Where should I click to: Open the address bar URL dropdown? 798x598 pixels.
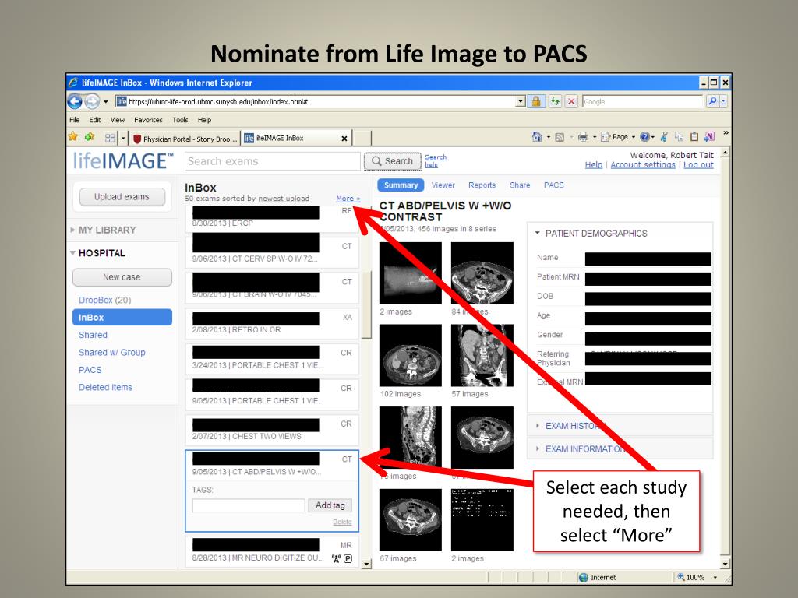click(520, 101)
